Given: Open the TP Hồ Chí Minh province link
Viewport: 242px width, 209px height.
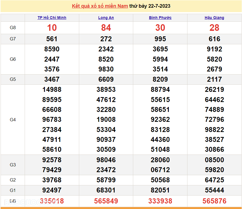Looking at the screenshot, I should pyautogui.click(x=52, y=18).
